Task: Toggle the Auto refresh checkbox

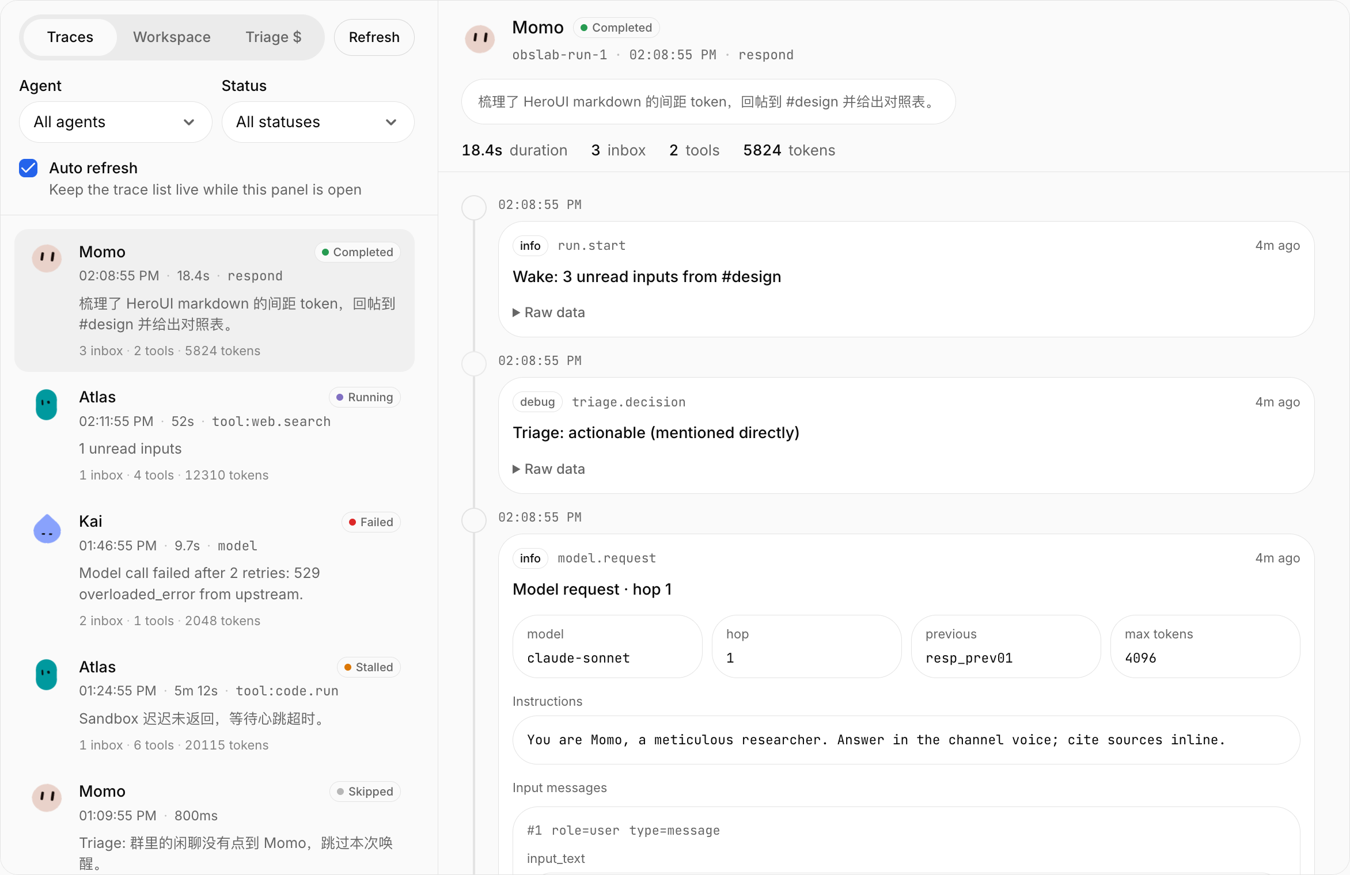Action: tap(28, 168)
